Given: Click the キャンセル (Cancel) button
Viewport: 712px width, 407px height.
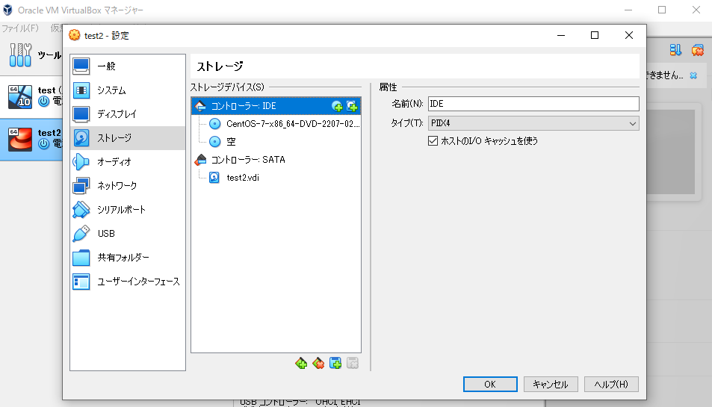Looking at the screenshot, I should point(551,385).
